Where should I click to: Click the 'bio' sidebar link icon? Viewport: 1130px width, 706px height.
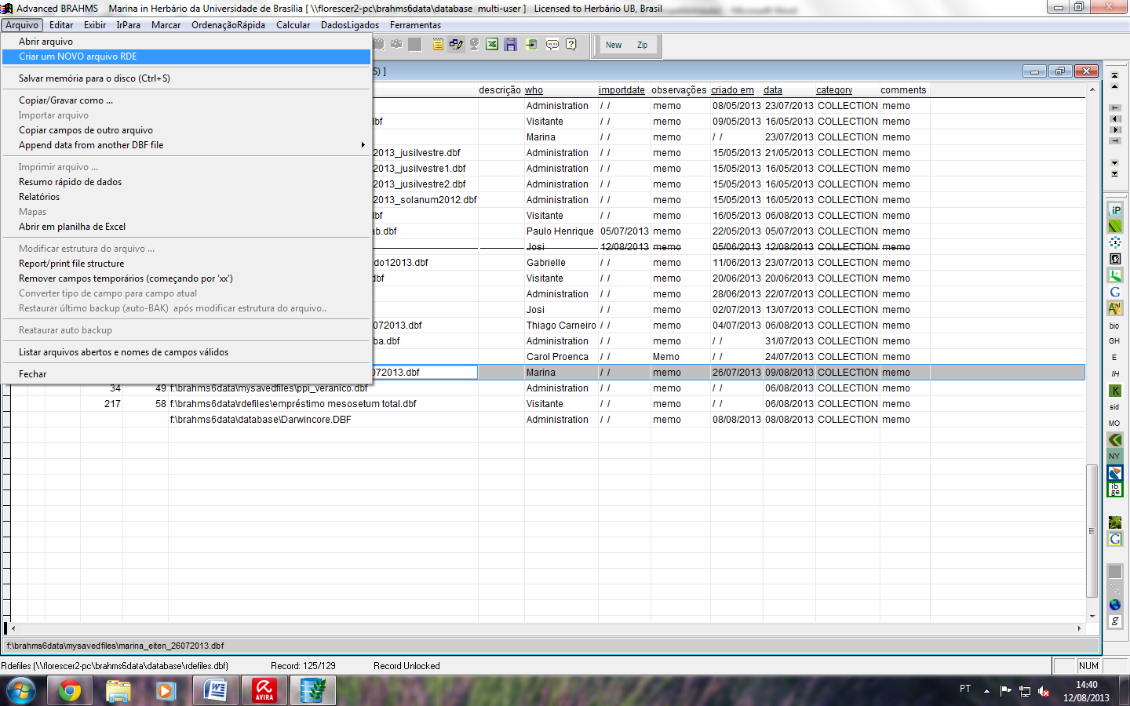tap(1114, 326)
